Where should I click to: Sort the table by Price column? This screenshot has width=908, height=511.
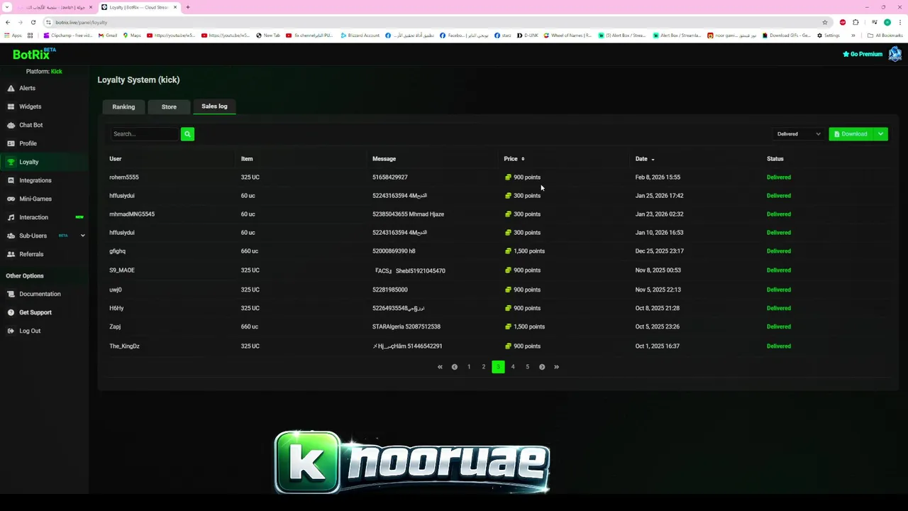pyautogui.click(x=514, y=159)
